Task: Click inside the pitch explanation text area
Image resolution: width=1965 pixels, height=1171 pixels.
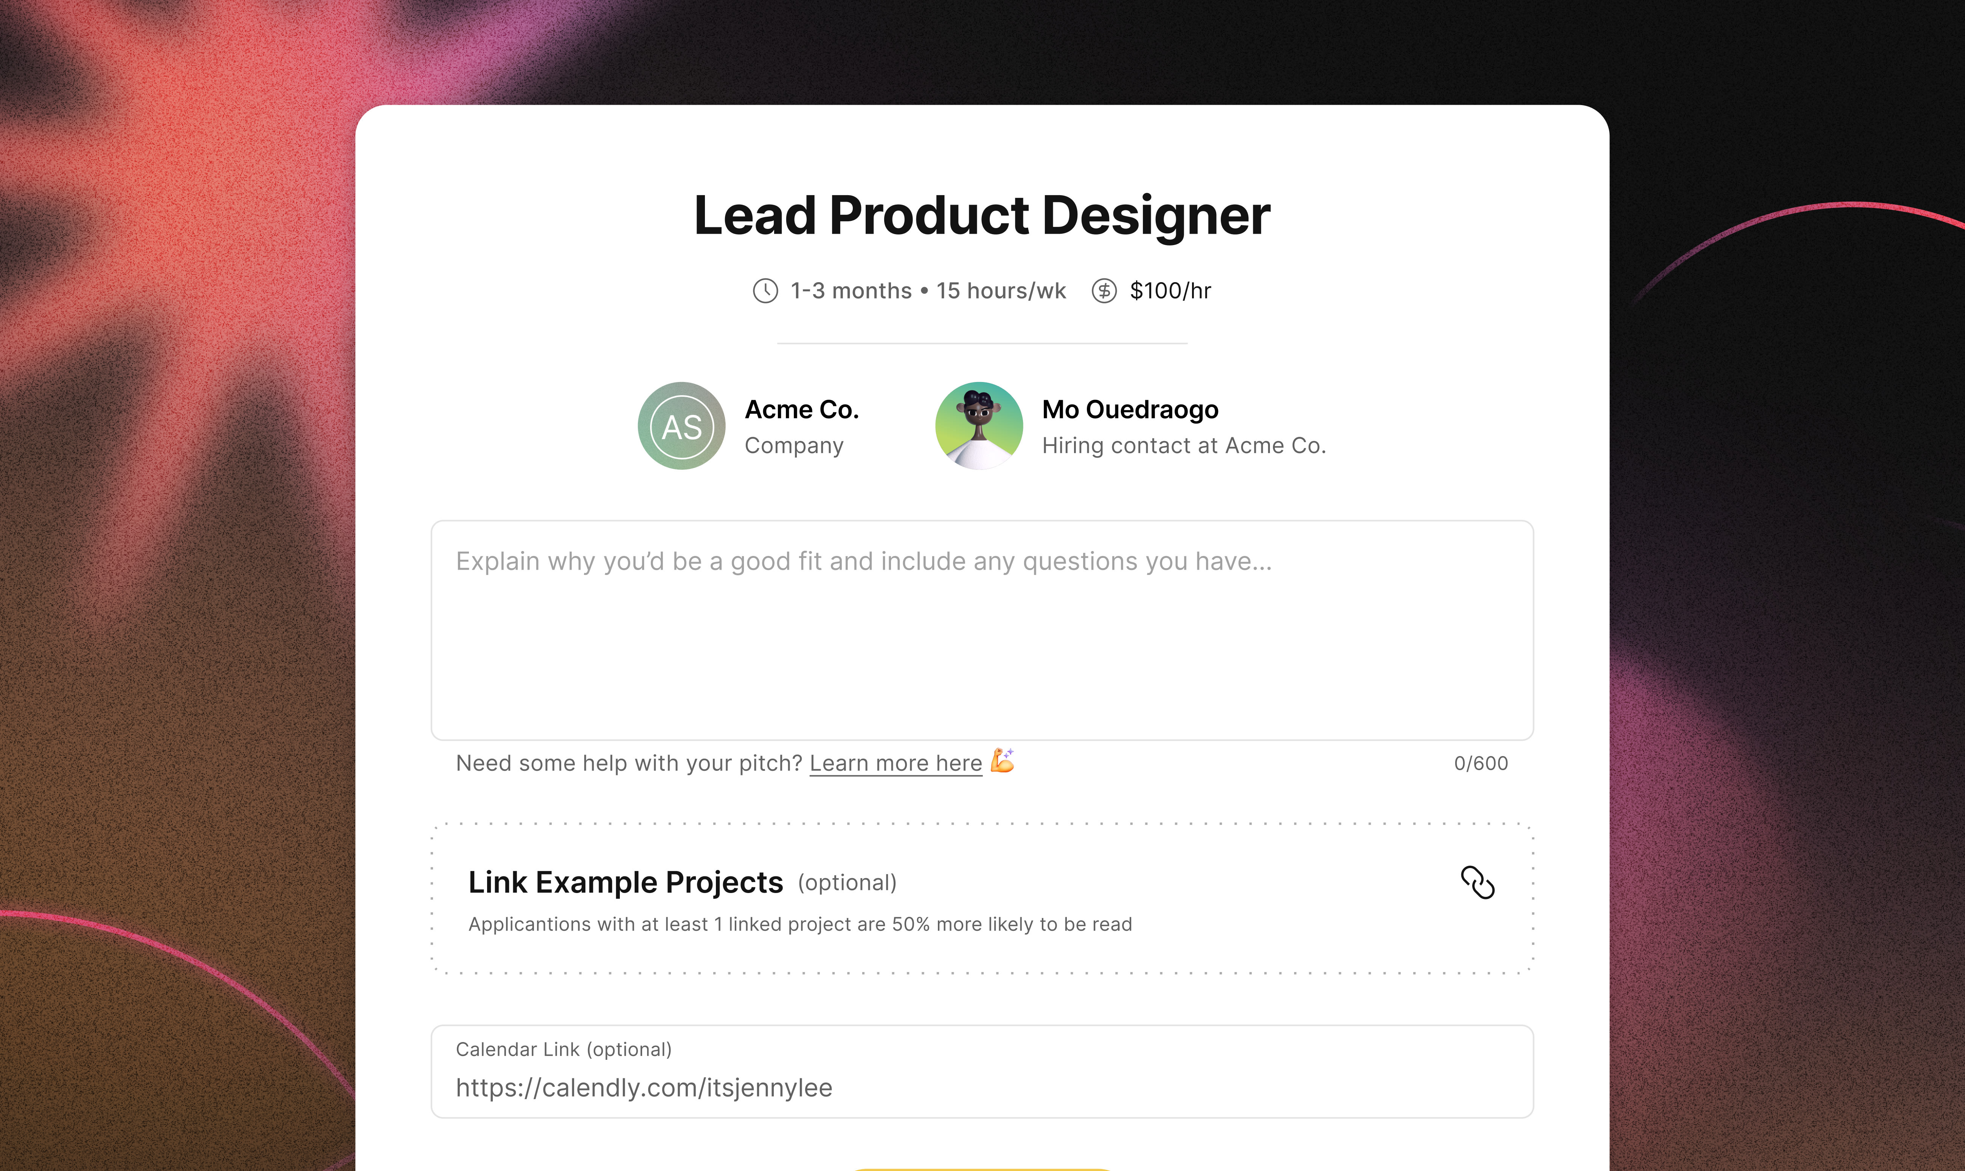Action: click(982, 630)
